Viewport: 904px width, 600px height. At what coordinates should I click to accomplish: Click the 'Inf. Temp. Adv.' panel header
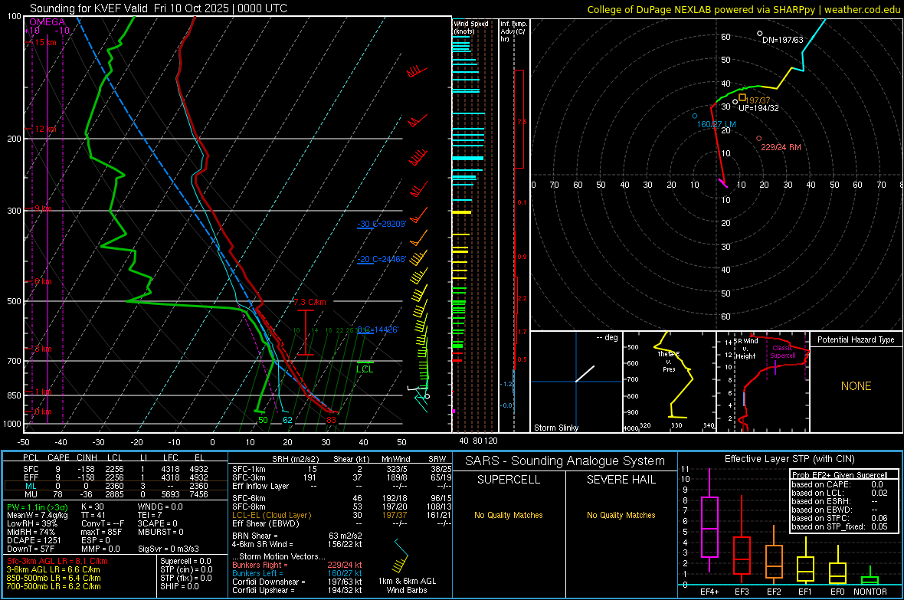click(x=513, y=31)
